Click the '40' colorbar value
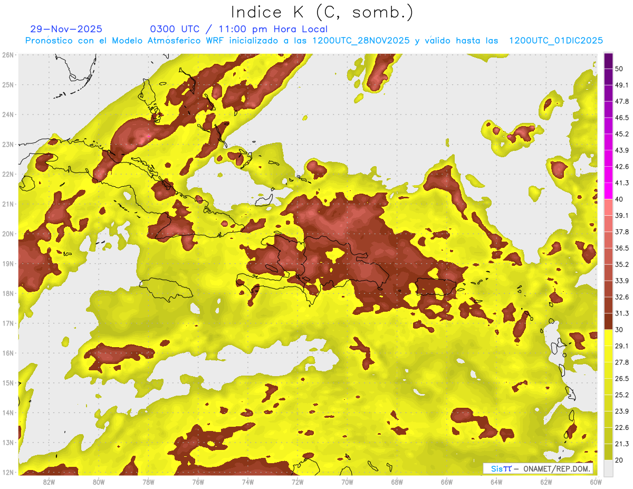Image resolution: width=633 pixels, height=489 pixels. [619, 199]
